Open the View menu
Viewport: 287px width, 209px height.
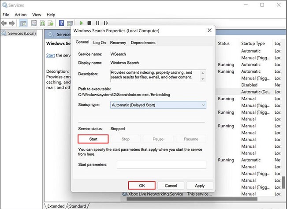[36, 15]
